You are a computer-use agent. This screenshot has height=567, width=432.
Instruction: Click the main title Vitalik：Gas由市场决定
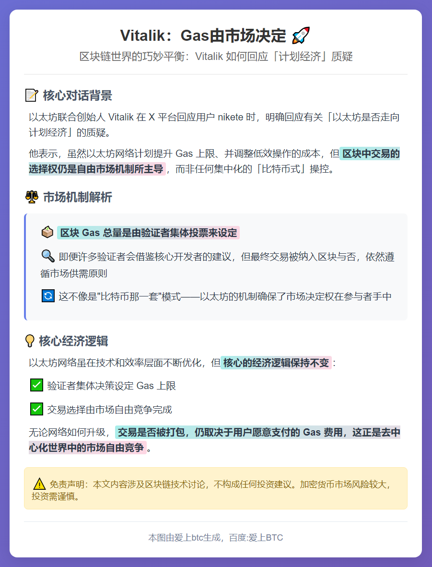point(202,36)
